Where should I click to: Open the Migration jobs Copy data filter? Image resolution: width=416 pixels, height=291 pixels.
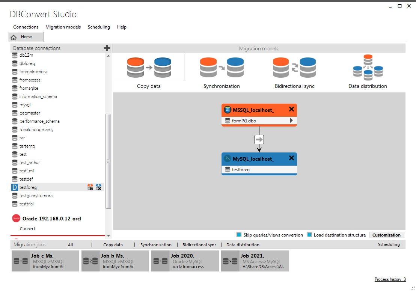pyautogui.click(x=113, y=244)
